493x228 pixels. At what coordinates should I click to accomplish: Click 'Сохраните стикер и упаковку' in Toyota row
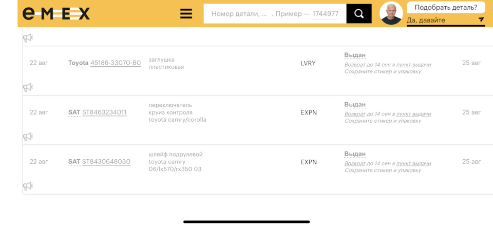point(383,72)
